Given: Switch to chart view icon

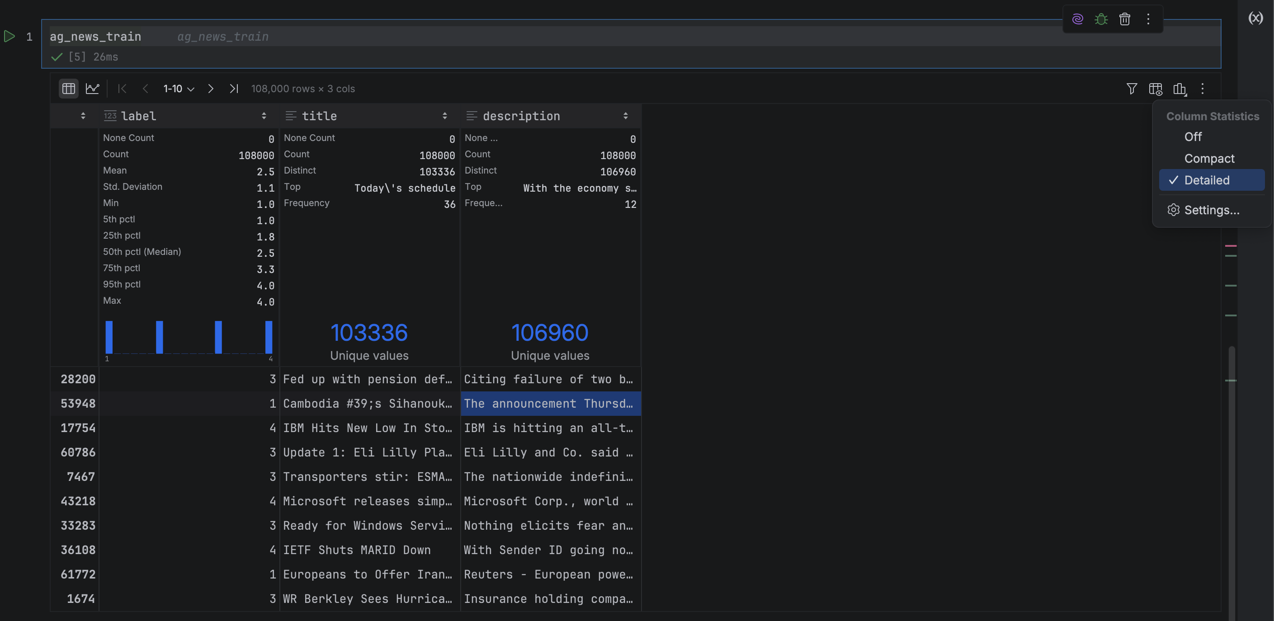Looking at the screenshot, I should (93, 89).
